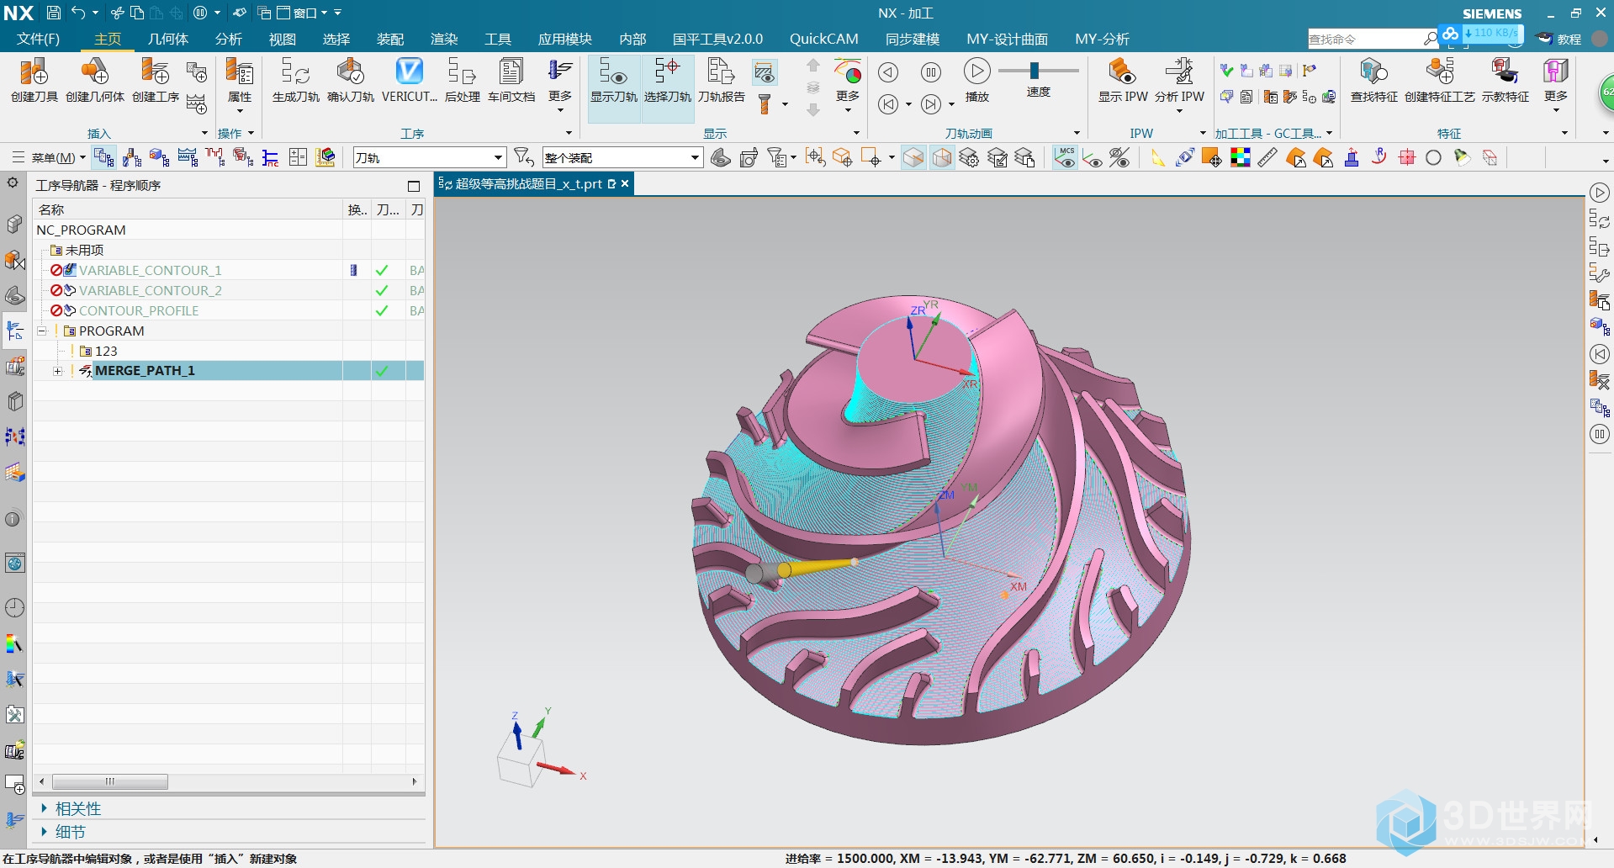The height and width of the screenshot is (868, 1614).
Task: Click the 刀轨报告 icon
Action: [722, 82]
